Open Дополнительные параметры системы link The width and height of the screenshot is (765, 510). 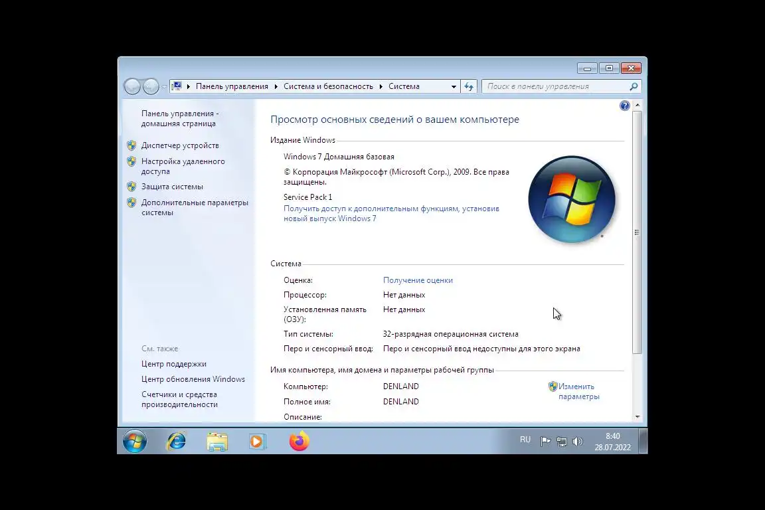click(x=195, y=207)
